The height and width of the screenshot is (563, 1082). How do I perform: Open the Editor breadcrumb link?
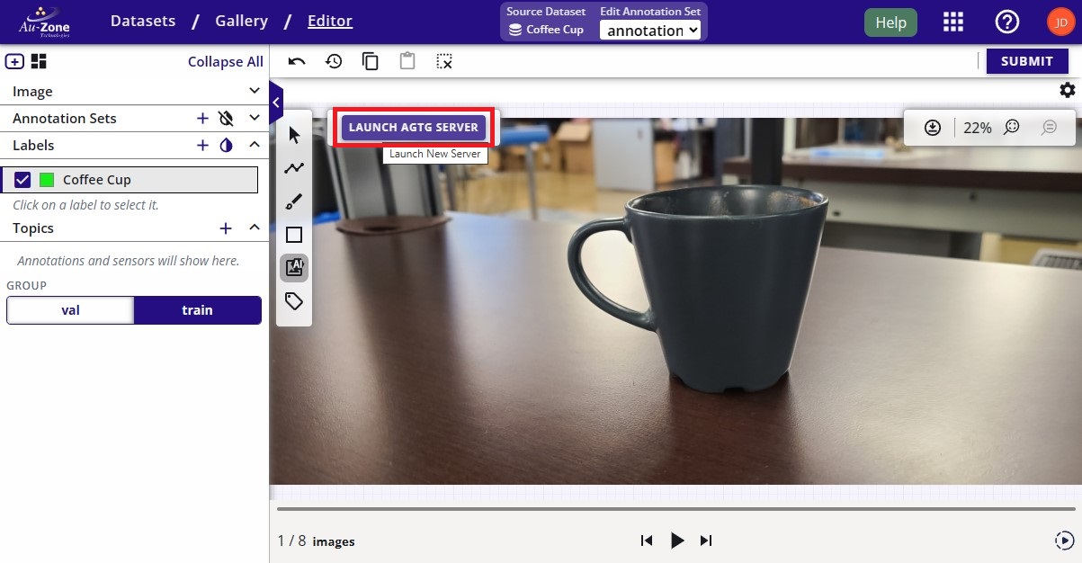click(x=330, y=21)
